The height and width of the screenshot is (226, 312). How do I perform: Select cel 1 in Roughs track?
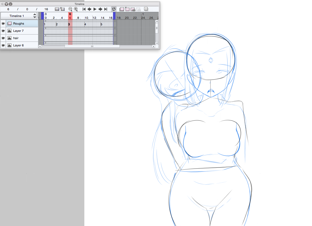(x=45, y=24)
